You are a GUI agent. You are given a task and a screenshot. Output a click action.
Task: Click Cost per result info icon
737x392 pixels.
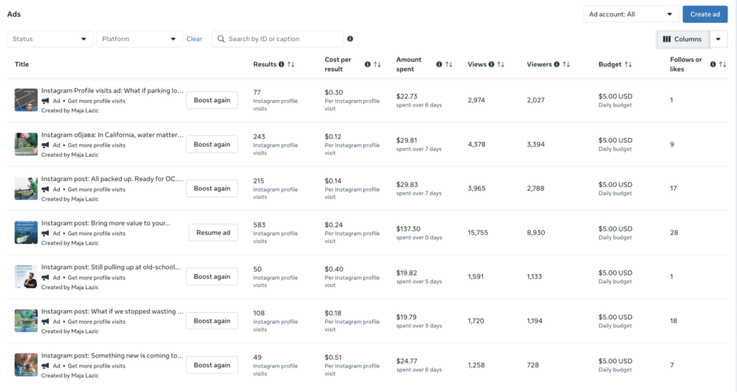tap(367, 65)
